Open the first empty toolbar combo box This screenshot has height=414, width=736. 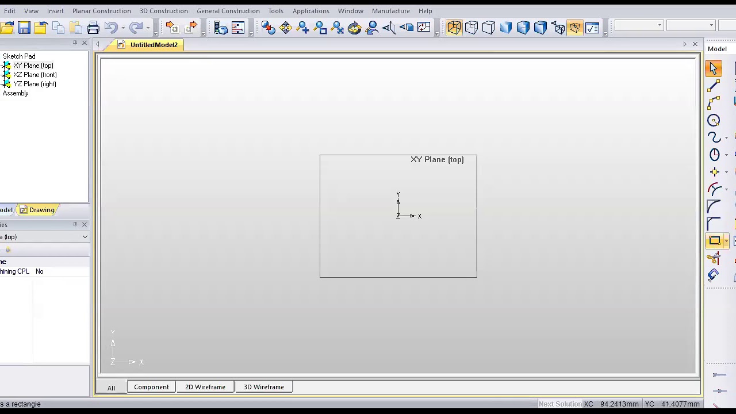click(639, 25)
